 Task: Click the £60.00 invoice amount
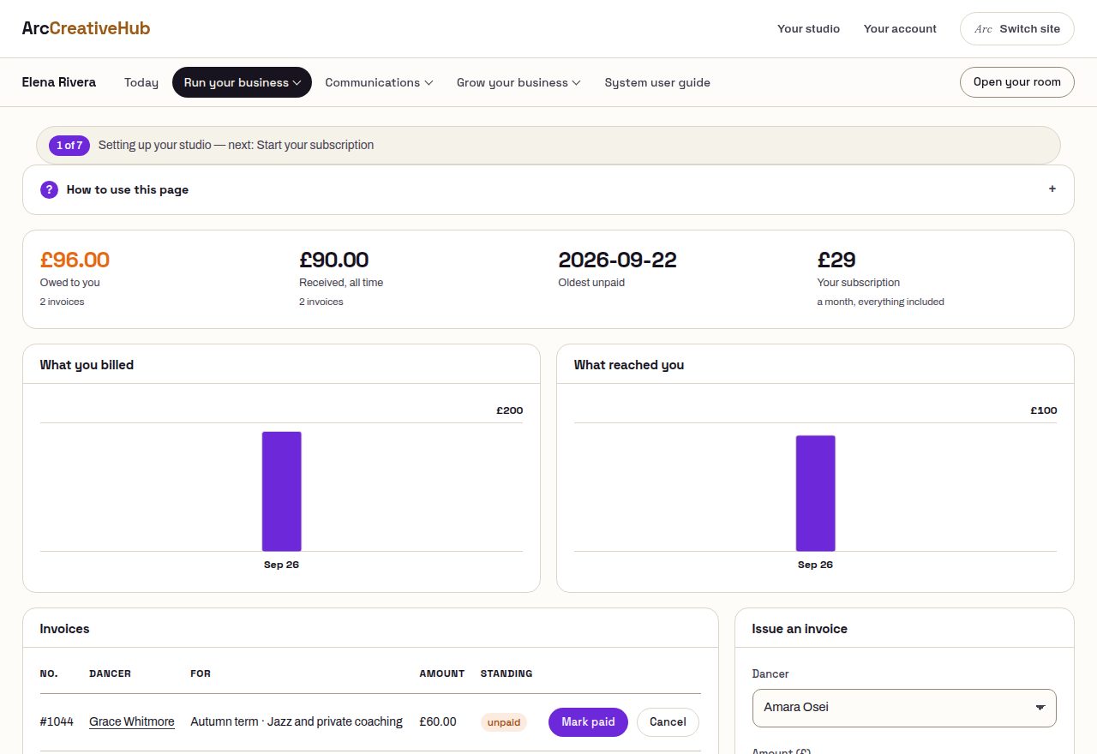tap(438, 721)
